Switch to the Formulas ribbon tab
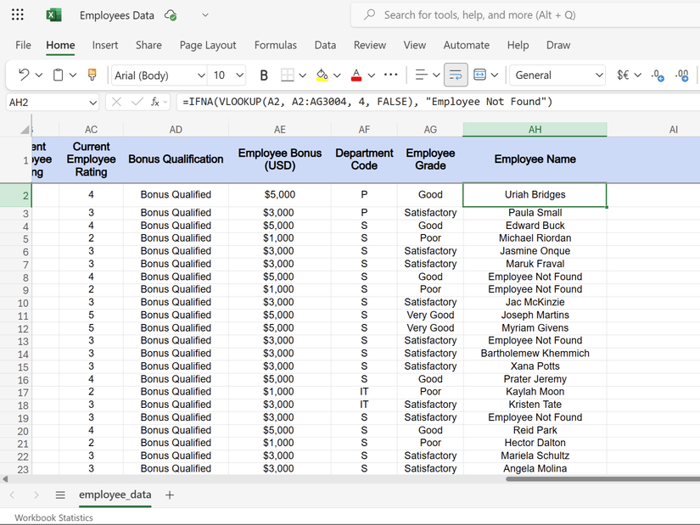Screen dimensions: 700x525 pyautogui.click(x=275, y=45)
